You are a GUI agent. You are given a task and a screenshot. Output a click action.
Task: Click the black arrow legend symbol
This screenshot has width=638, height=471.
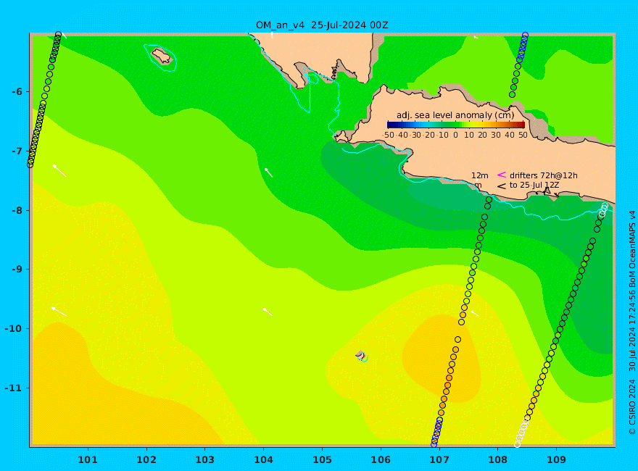[x=501, y=186]
